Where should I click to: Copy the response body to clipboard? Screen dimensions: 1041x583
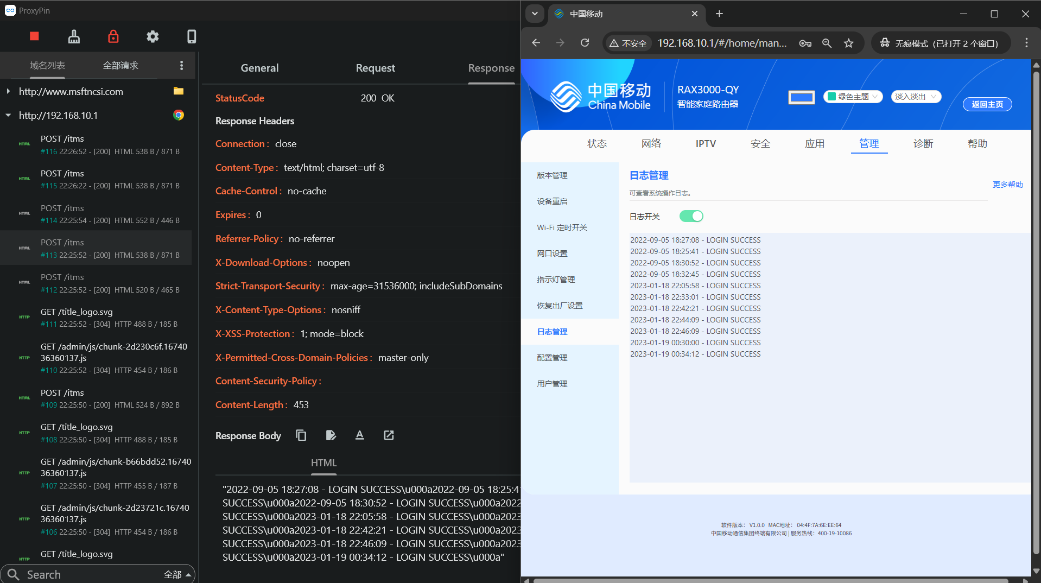(301, 435)
